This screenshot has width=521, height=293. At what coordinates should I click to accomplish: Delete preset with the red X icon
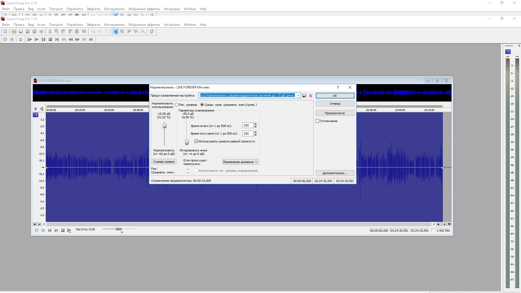click(311, 96)
